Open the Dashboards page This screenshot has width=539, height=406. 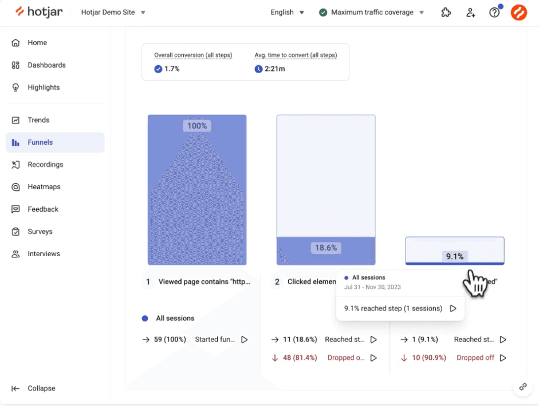tap(46, 65)
